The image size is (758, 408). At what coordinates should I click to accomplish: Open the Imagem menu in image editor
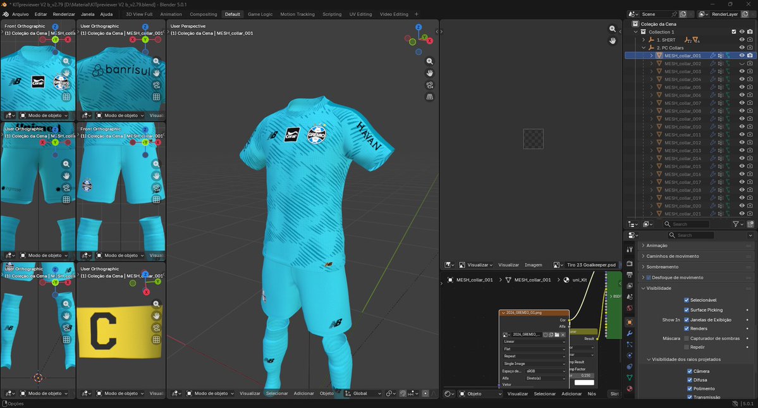(x=533, y=265)
